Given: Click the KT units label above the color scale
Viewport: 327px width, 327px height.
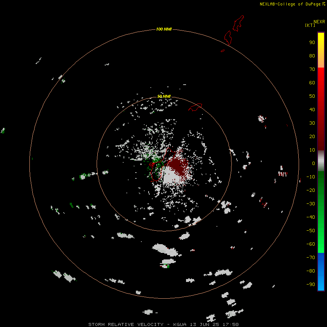Looking at the screenshot, I should click(x=310, y=25).
